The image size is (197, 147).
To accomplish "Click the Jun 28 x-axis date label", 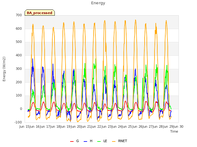I will pyautogui.click(x=157, y=126).
